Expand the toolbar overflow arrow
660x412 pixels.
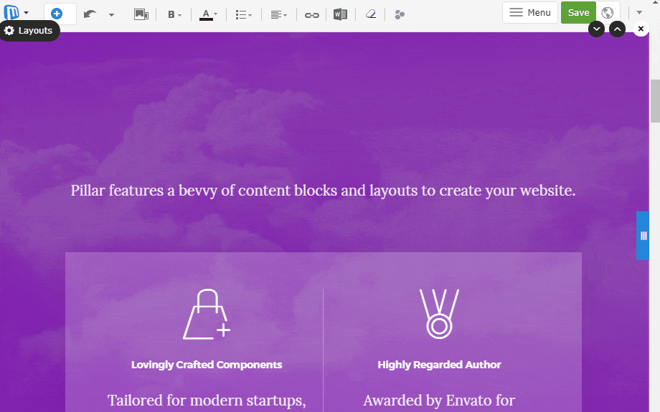(x=639, y=13)
